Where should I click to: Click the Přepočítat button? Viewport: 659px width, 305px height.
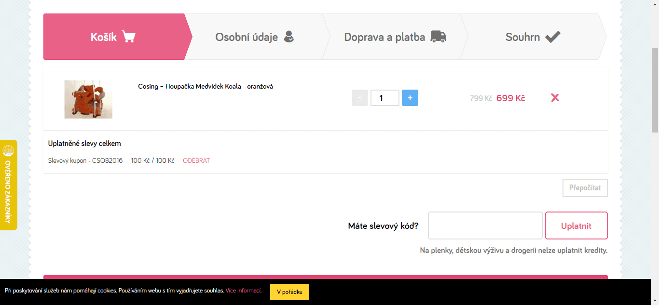(585, 187)
